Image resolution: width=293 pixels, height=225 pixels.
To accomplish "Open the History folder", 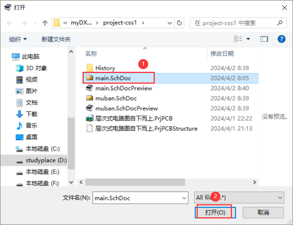I will pos(105,68).
